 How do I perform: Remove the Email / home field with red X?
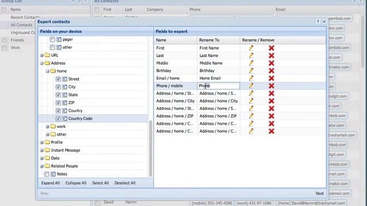271,78
